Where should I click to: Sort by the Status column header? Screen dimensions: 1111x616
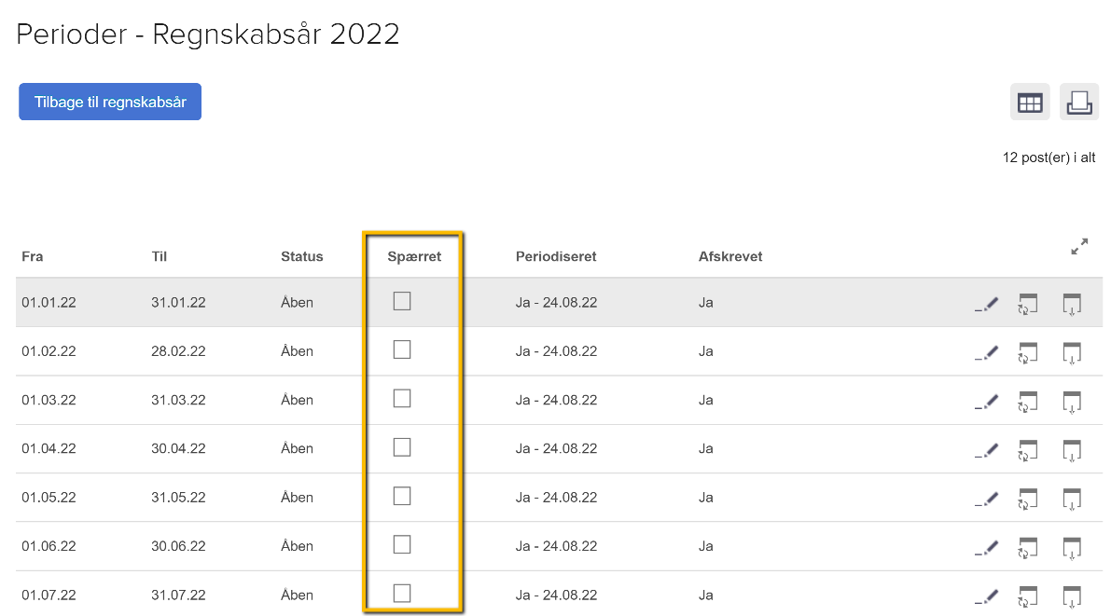point(301,256)
